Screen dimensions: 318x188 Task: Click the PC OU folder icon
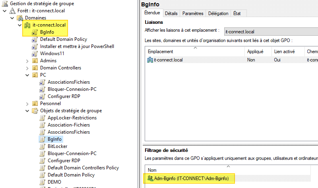pyautogui.click(x=35, y=75)
